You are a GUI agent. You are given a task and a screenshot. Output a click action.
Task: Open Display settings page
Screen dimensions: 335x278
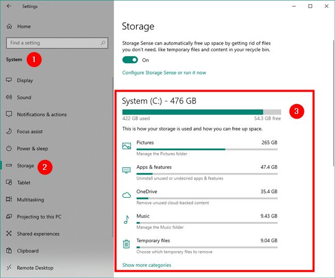25,80
